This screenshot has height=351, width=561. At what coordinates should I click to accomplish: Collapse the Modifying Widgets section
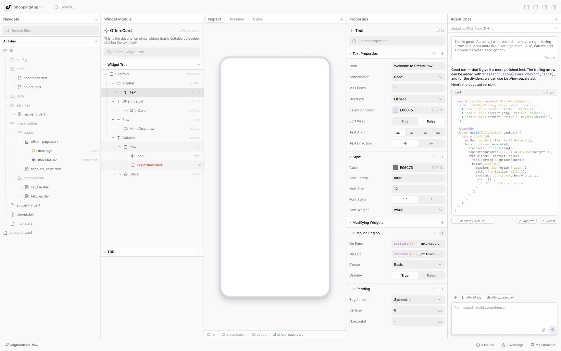tap(350, 223)
